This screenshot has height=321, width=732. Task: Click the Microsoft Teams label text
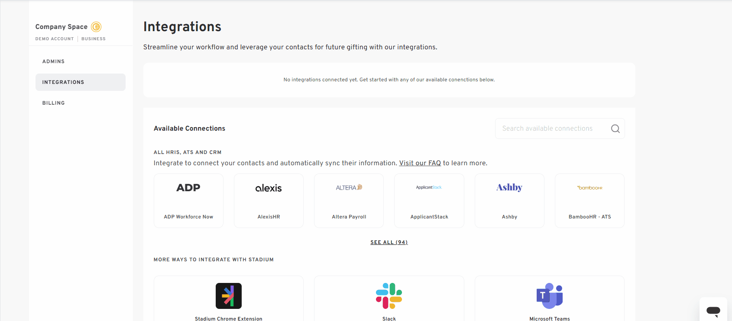pos(550,318)
